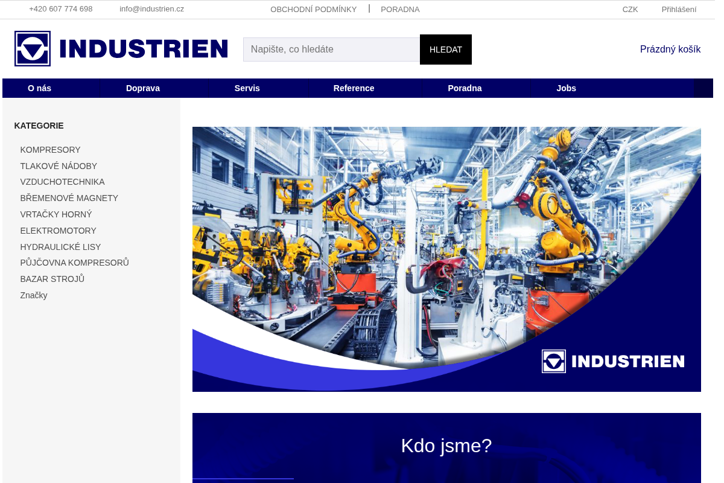
Task: Click the HLEDAT search button
Action: (446, 50)
